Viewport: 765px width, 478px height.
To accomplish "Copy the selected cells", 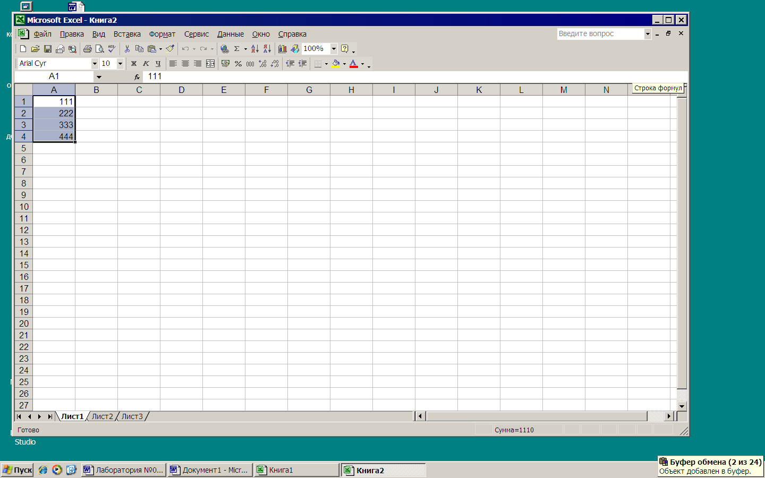I will (x=139, y=49).
